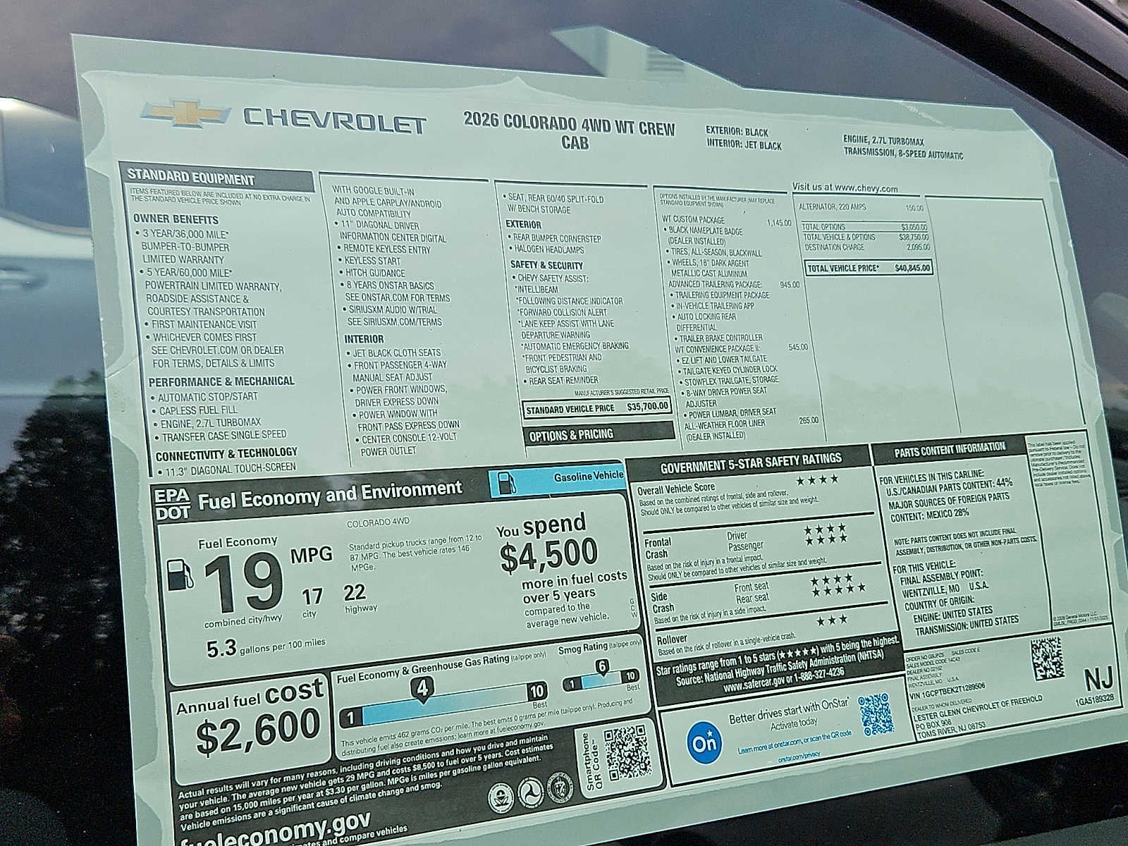Image resolution: width=1128 pixels, height=846 pixels.
Task: Click the 'INTERIOR: JET BLACK' color line
Action: click(744, 145)
